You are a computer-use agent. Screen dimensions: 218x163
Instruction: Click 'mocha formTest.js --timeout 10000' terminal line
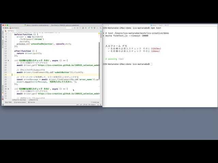point(127,36)
